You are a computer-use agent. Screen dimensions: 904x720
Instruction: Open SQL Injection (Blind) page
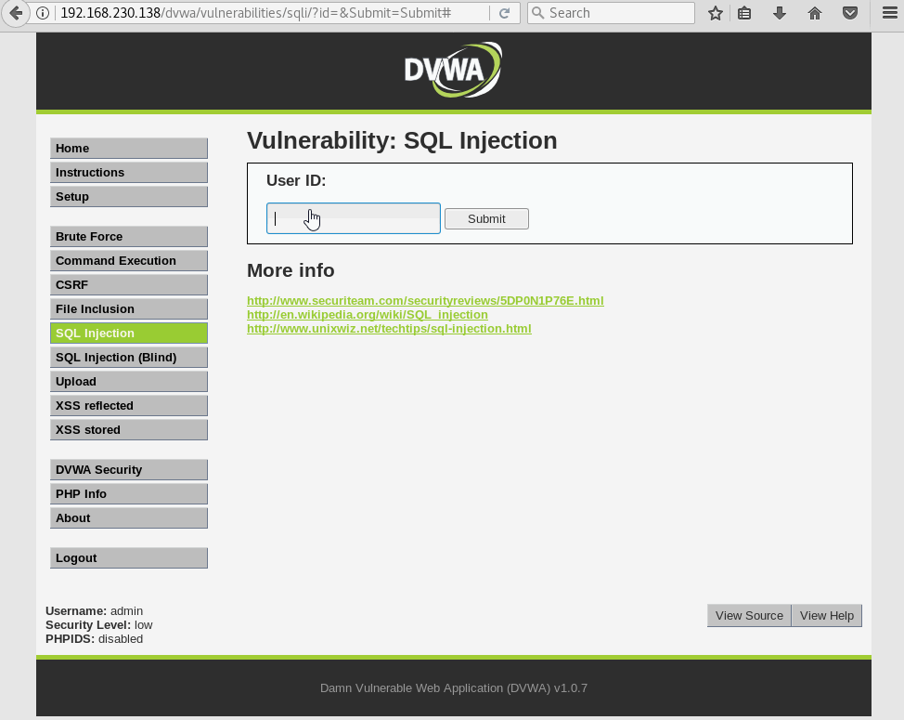coord(129,358)
